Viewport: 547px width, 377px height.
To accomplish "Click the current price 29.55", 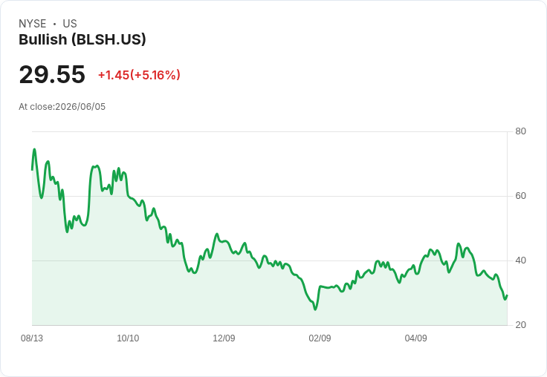I will [x=52, y=74].
